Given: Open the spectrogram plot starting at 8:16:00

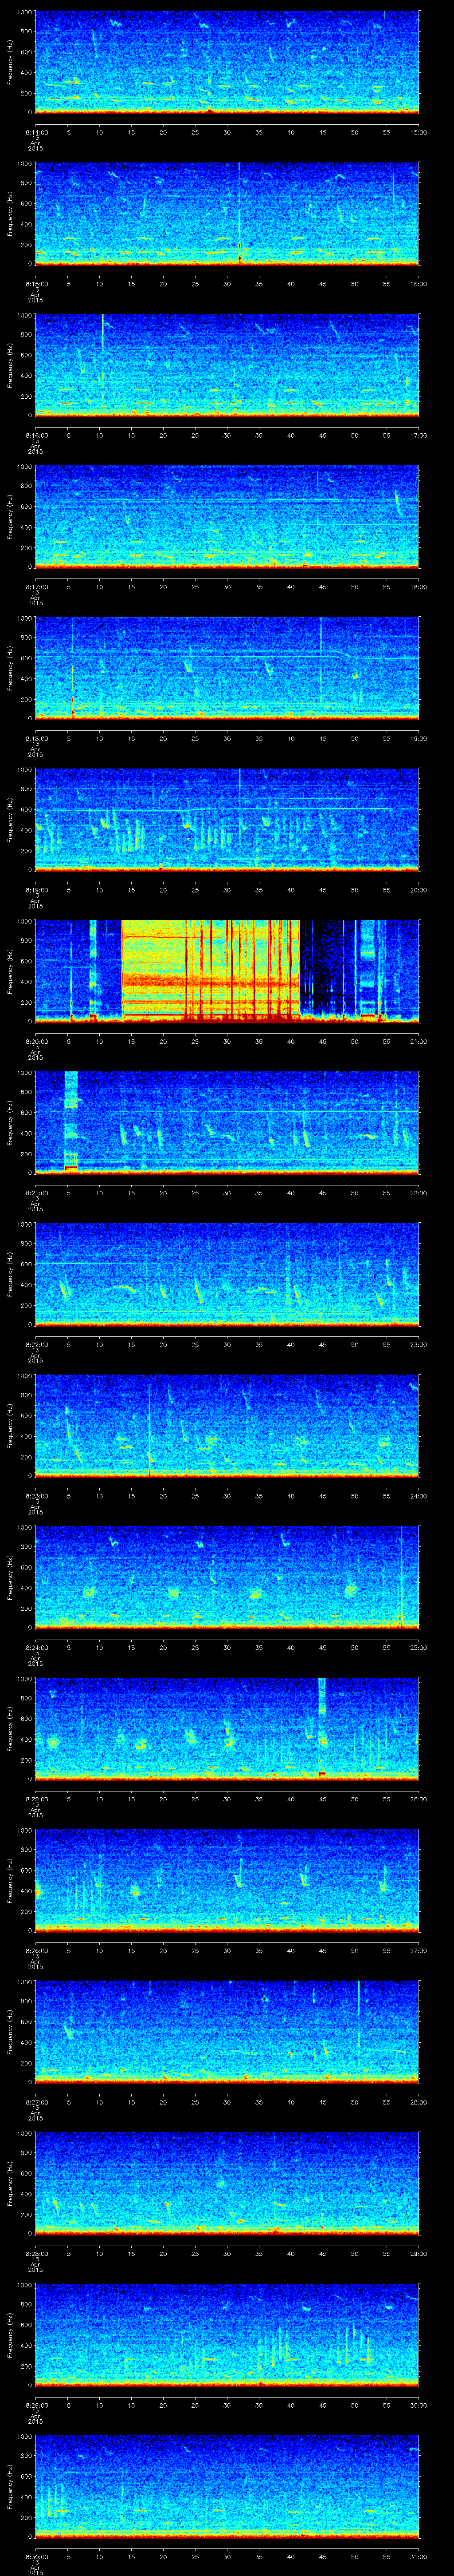Looking at the screenshot, I should pos(227,365).
